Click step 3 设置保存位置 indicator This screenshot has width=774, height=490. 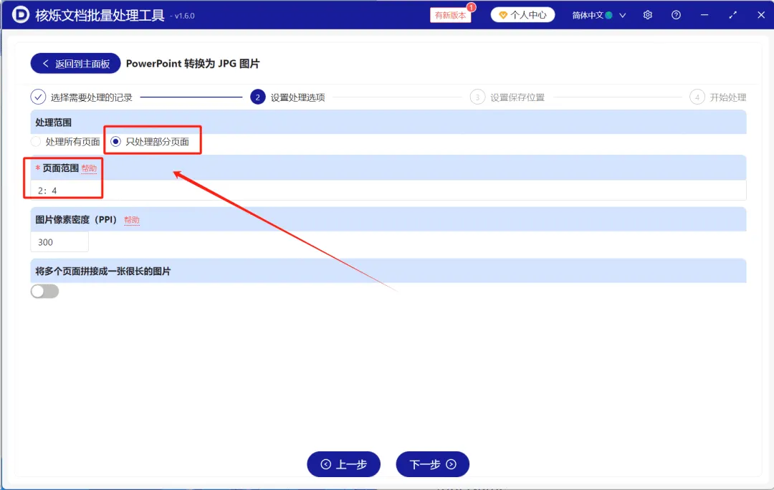pos(507,97)
